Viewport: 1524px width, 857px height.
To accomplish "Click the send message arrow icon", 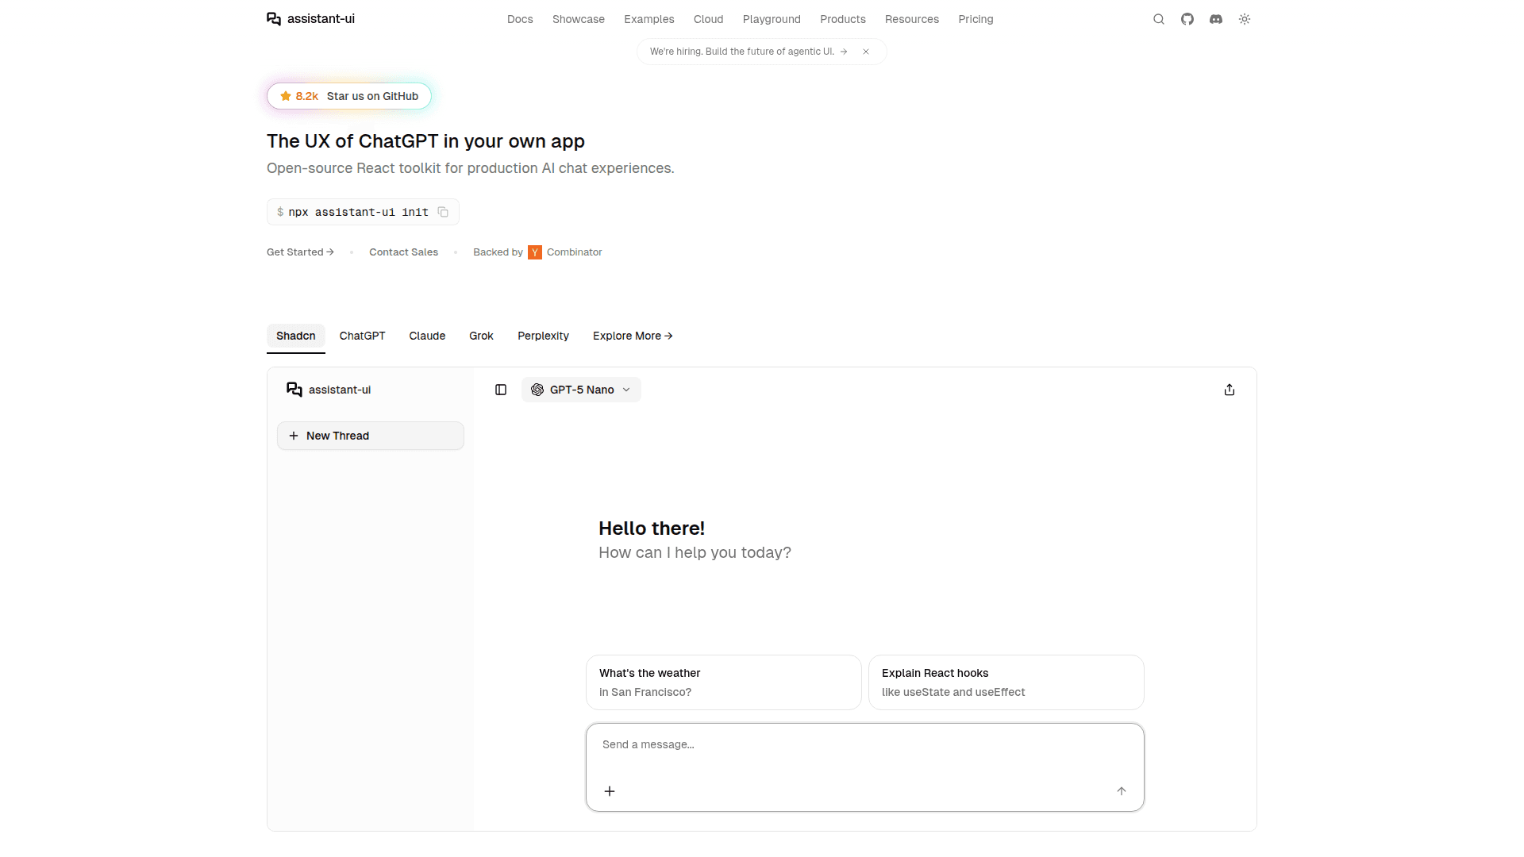I will click(1122, 790).
